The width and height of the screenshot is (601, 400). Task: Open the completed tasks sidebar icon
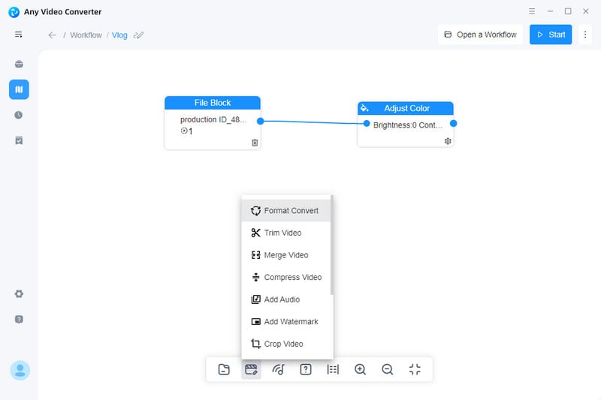click(x=19, y=140)
